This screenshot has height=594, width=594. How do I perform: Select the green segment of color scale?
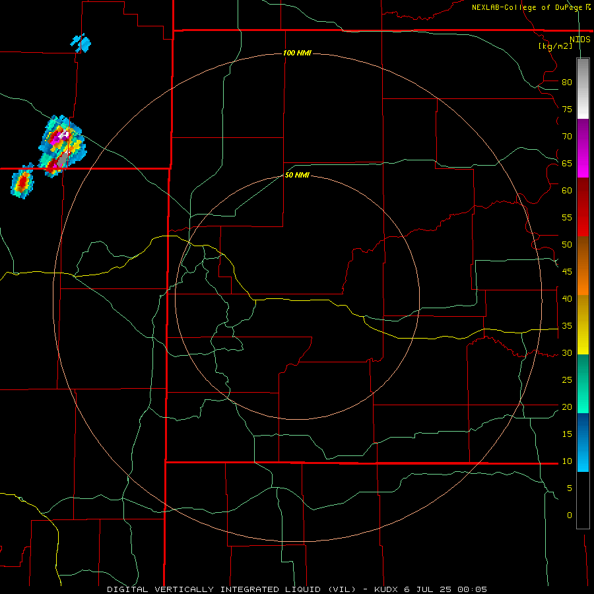583,383
